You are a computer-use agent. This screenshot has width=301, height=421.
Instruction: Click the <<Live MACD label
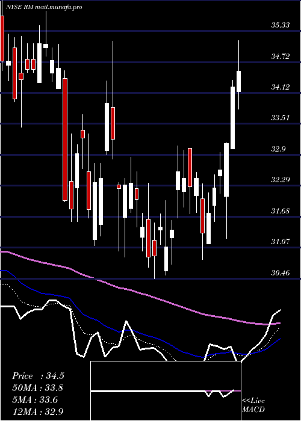(253, 405)
